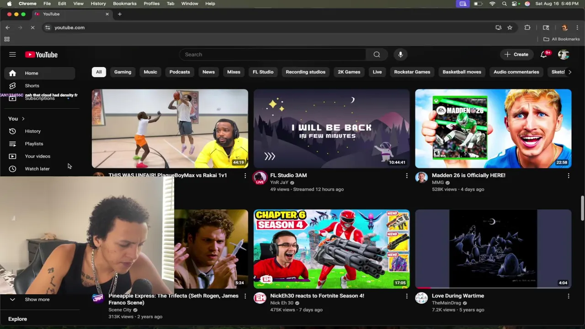Bookmark this page with star icon

(x=510, y=27)
